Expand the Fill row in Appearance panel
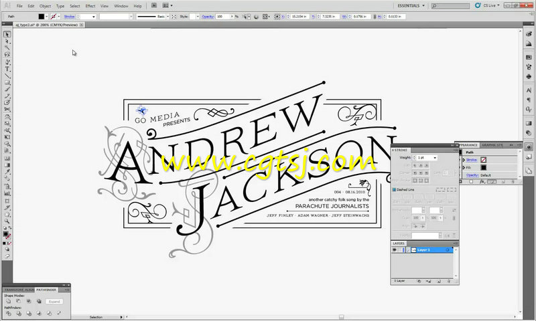Viewport: 536px width, 321px height. pyautogui.click(x=464, y=167)
